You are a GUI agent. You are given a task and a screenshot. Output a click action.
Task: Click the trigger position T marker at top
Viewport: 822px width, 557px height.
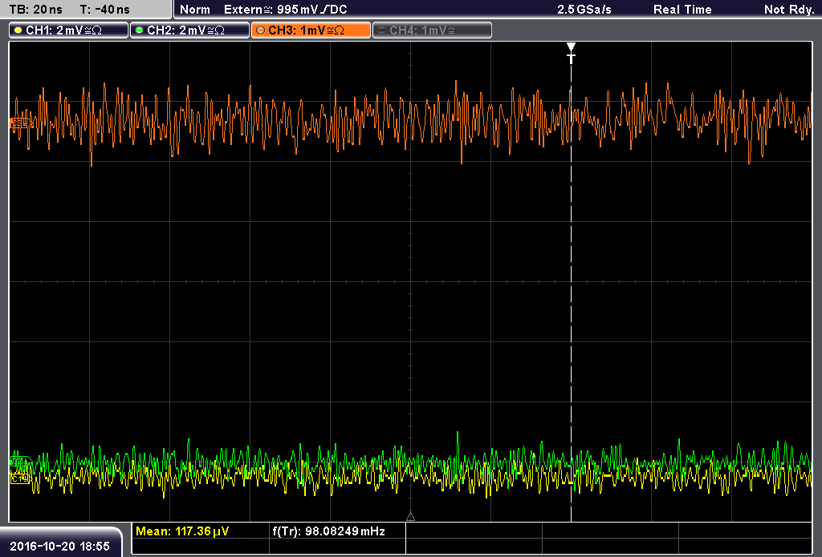(571, 53)
